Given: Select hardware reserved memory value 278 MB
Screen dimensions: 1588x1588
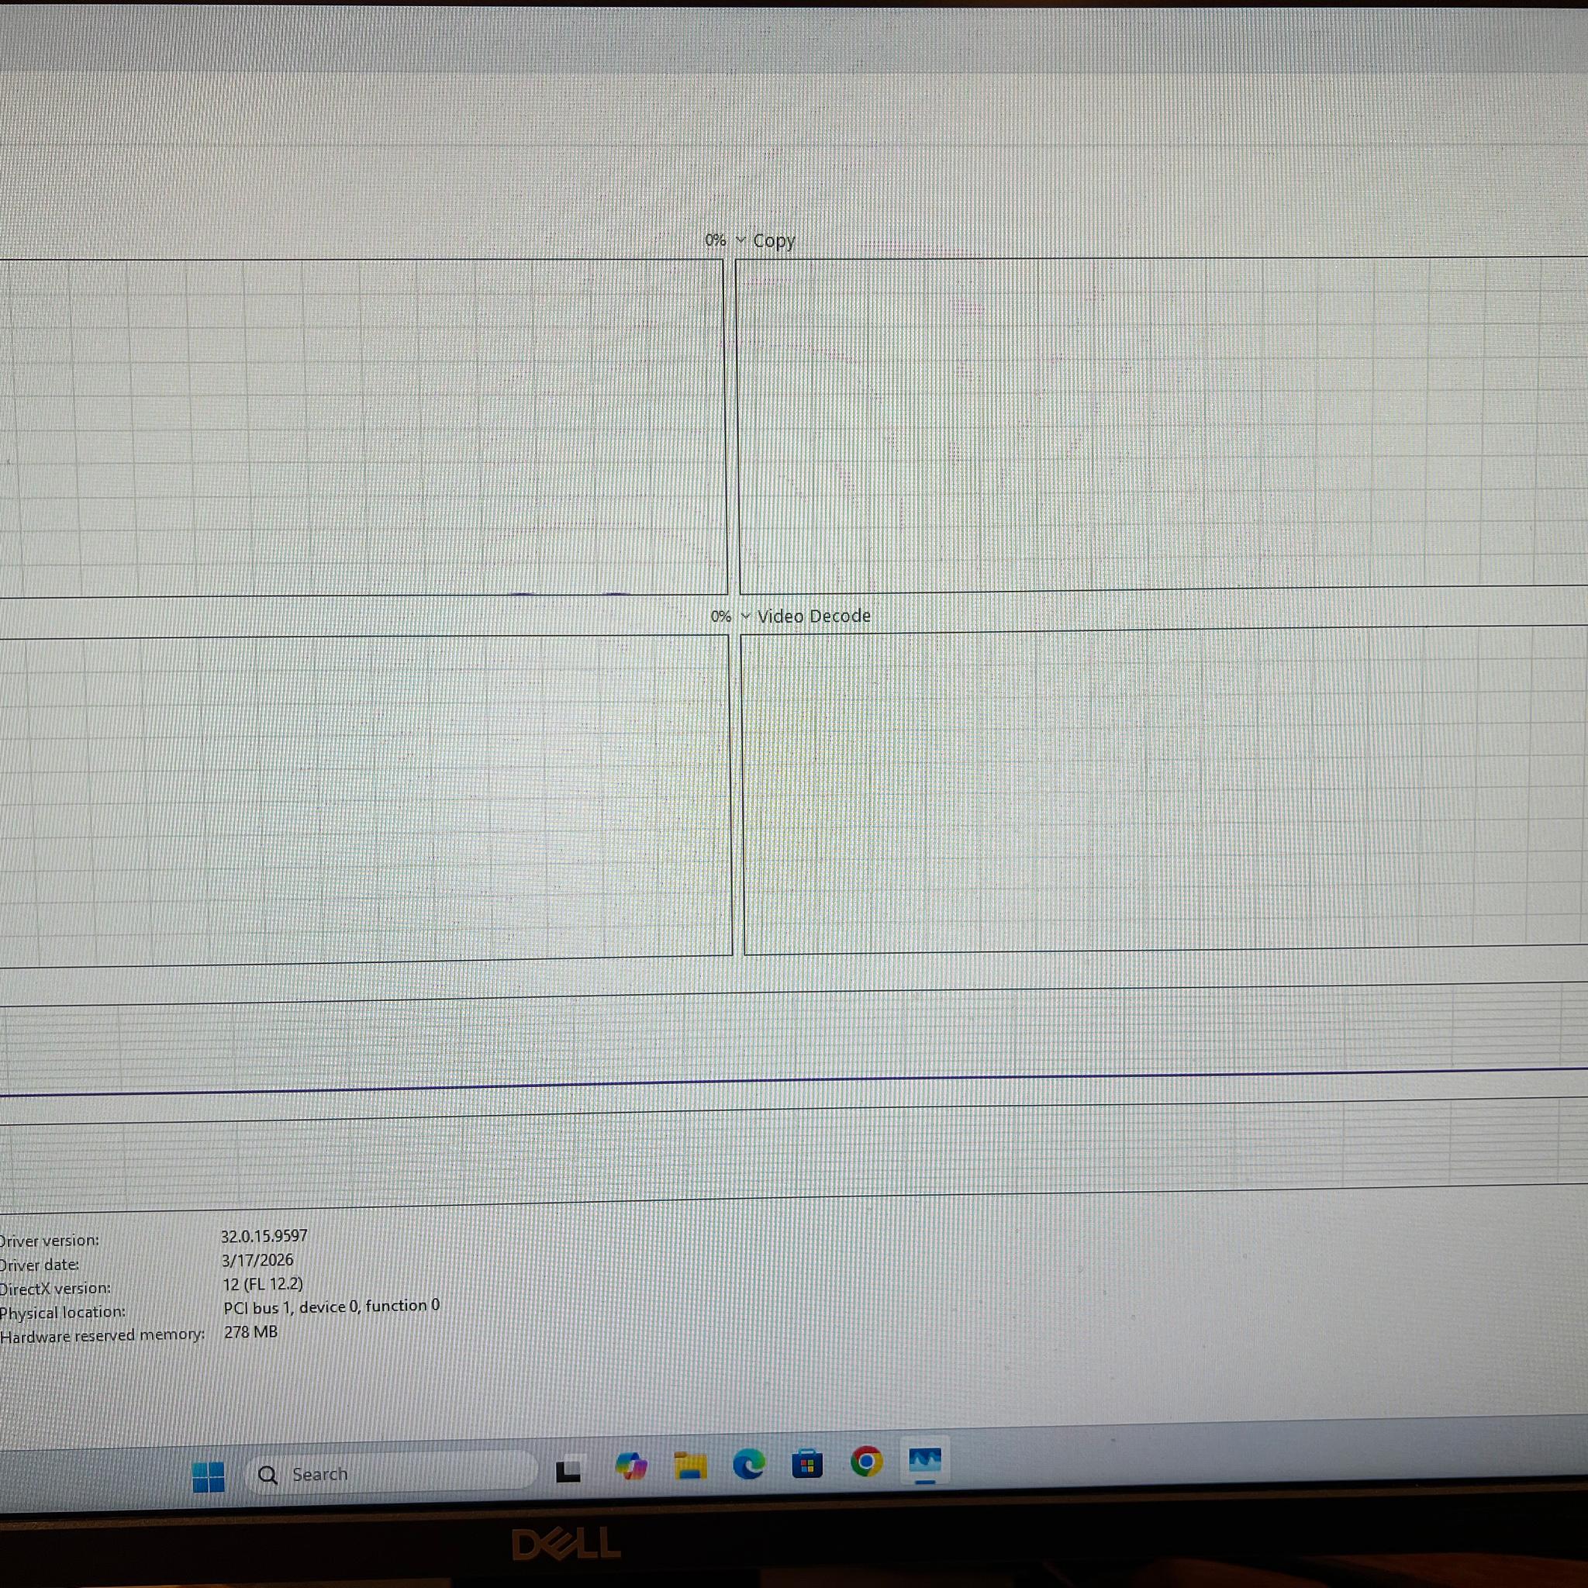Looking at the screenshot, I should (250, 1331).
